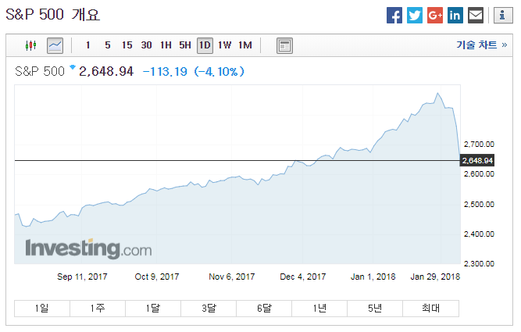Show the 최대 time range
521x332 pixels.
click(430, 309)
